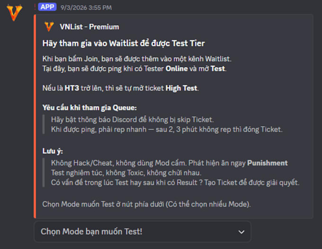This screenshot has height=249, width=322.
Task: Click the line "Chọn Mode muốn Test ở nút phía dưới"
Action: pos(146,204)
